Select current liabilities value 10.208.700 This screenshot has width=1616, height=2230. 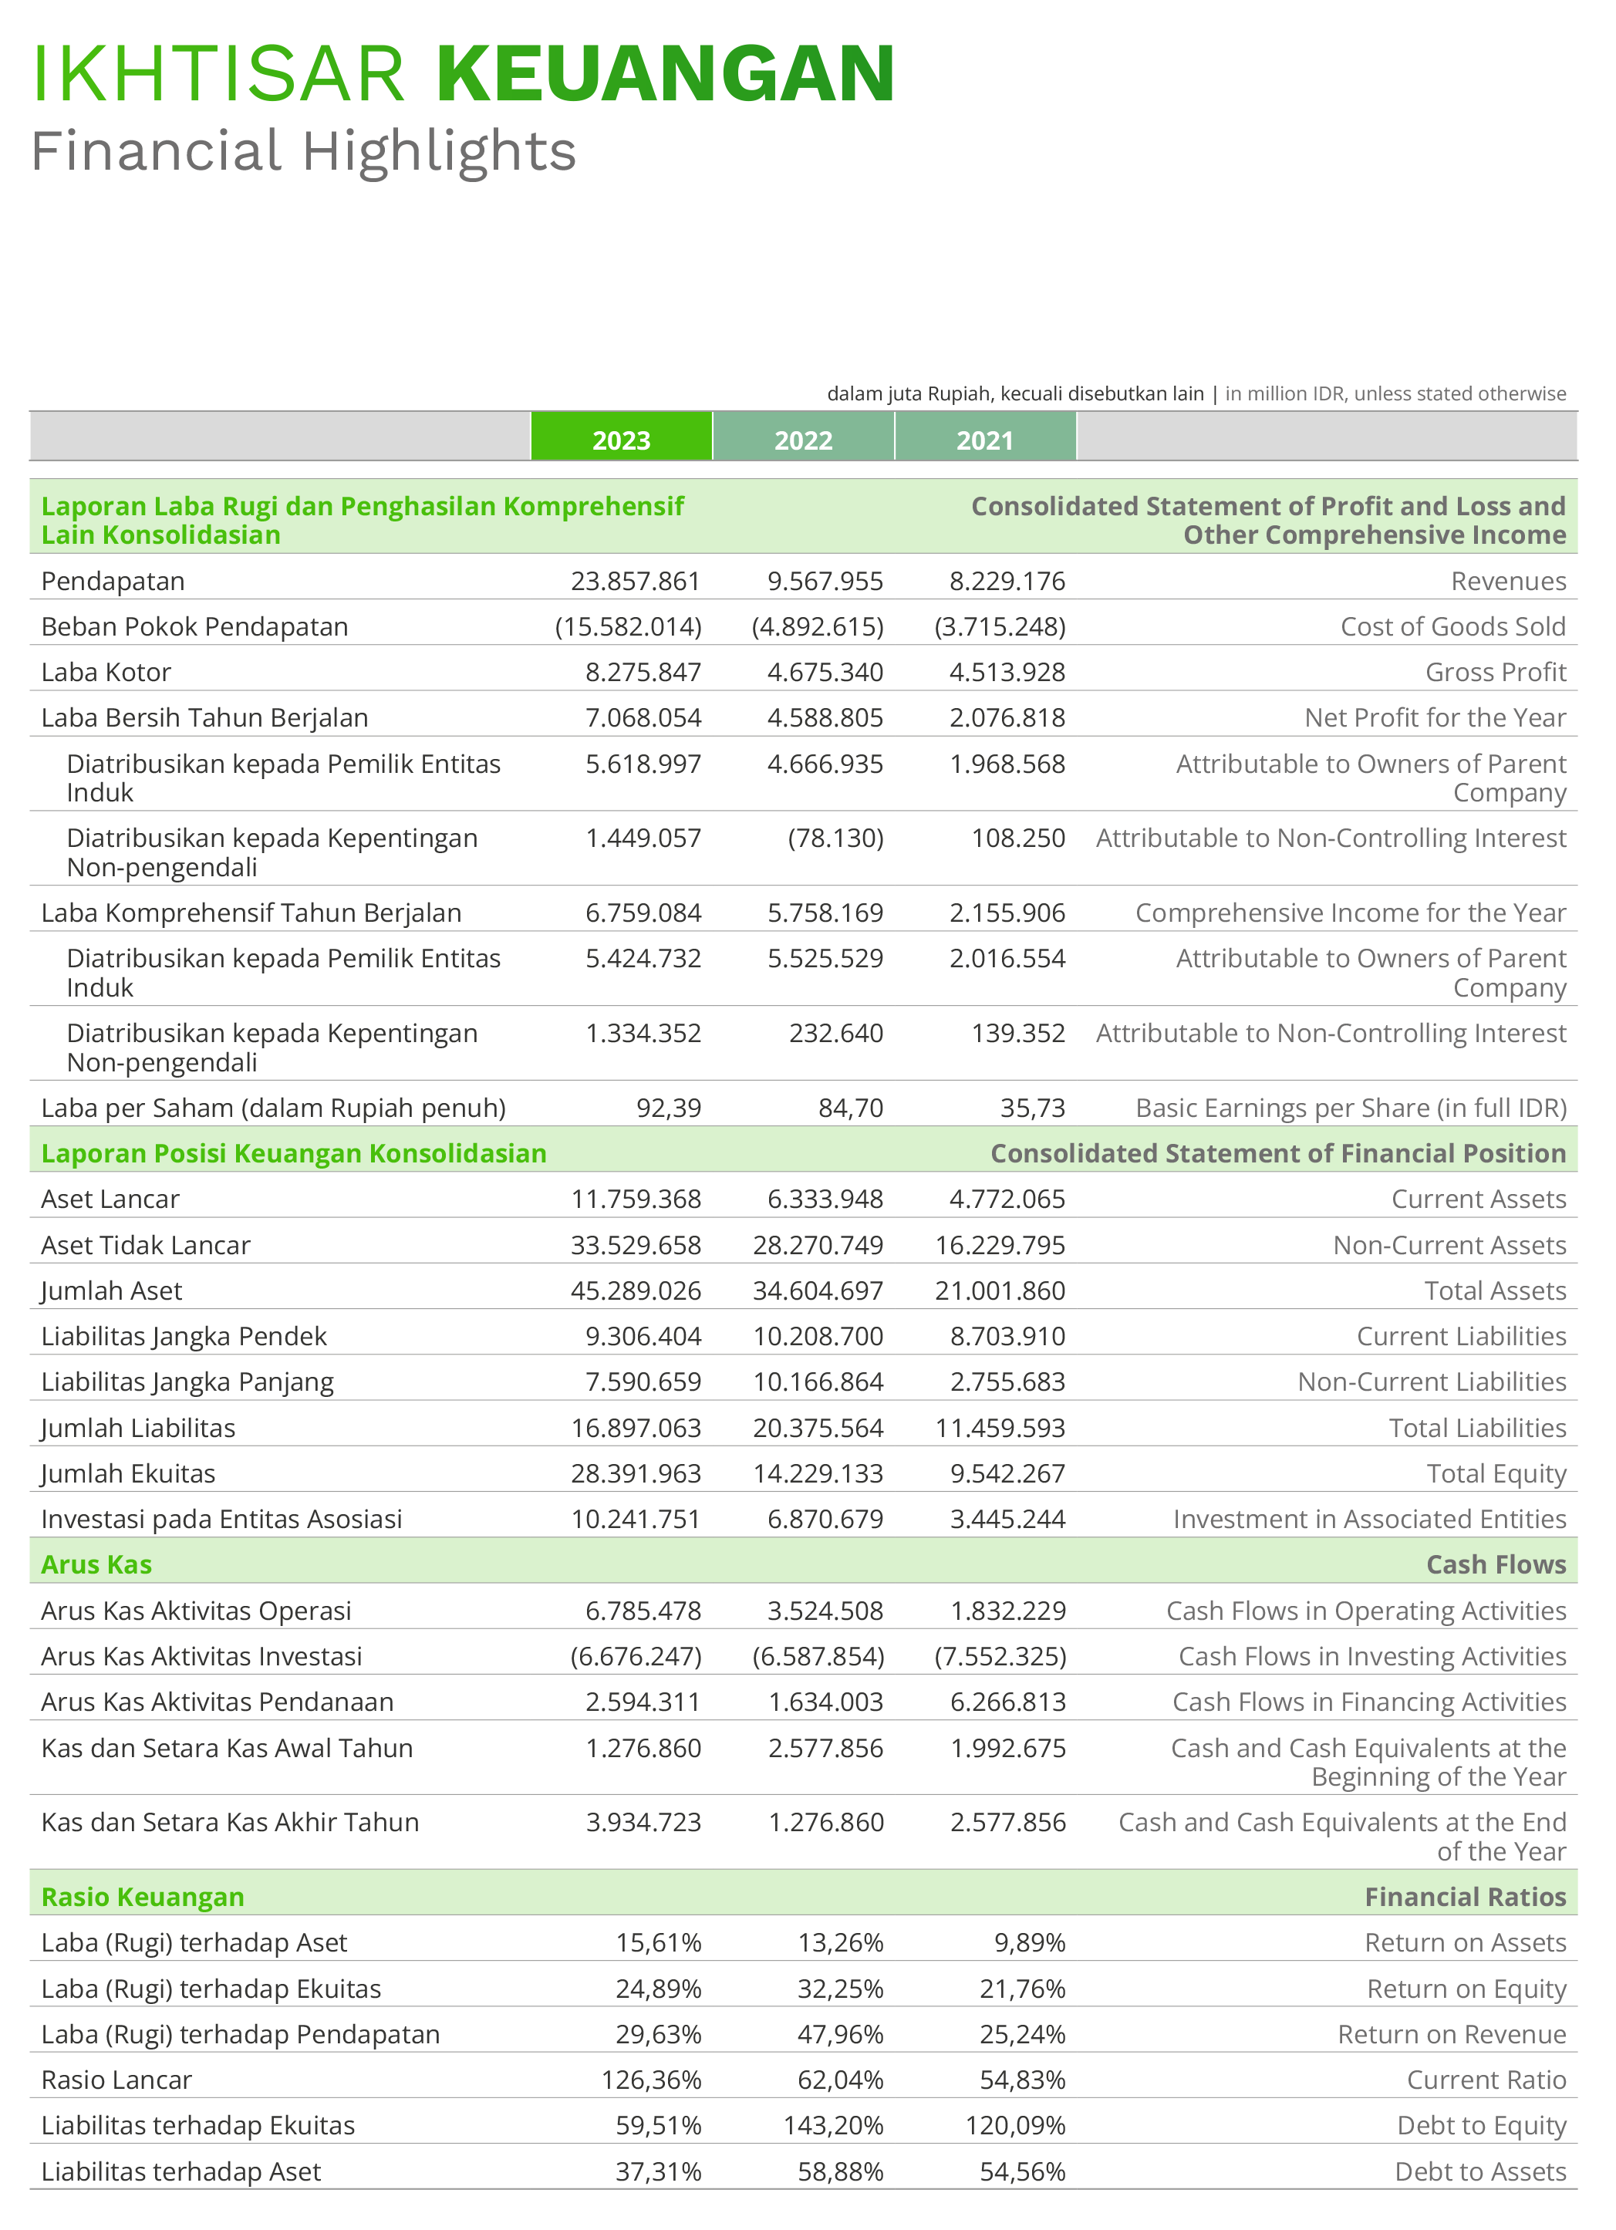(x=818, y=1338)
